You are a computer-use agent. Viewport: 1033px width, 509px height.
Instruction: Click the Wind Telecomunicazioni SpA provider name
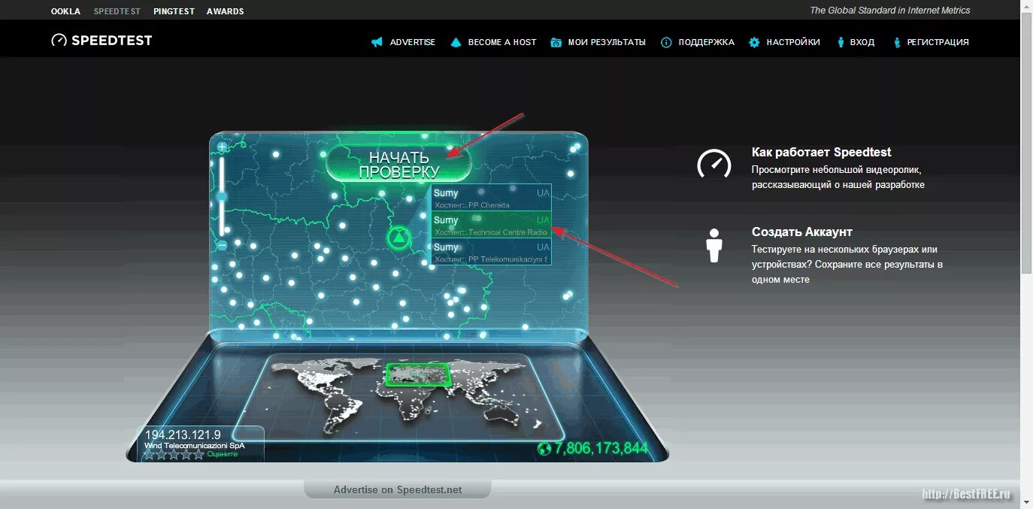point(194,446)
